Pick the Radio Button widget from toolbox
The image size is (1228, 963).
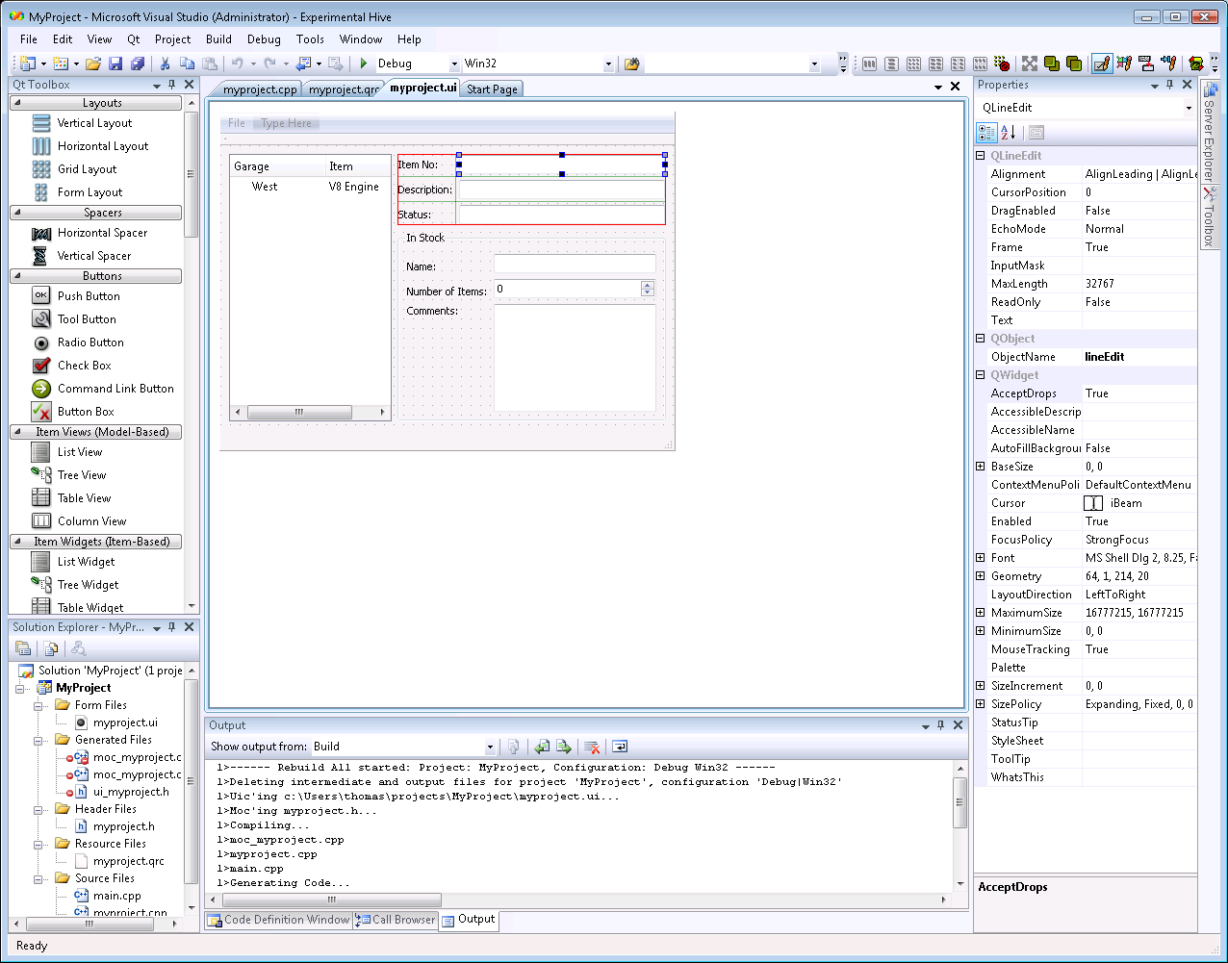(90, 342)
